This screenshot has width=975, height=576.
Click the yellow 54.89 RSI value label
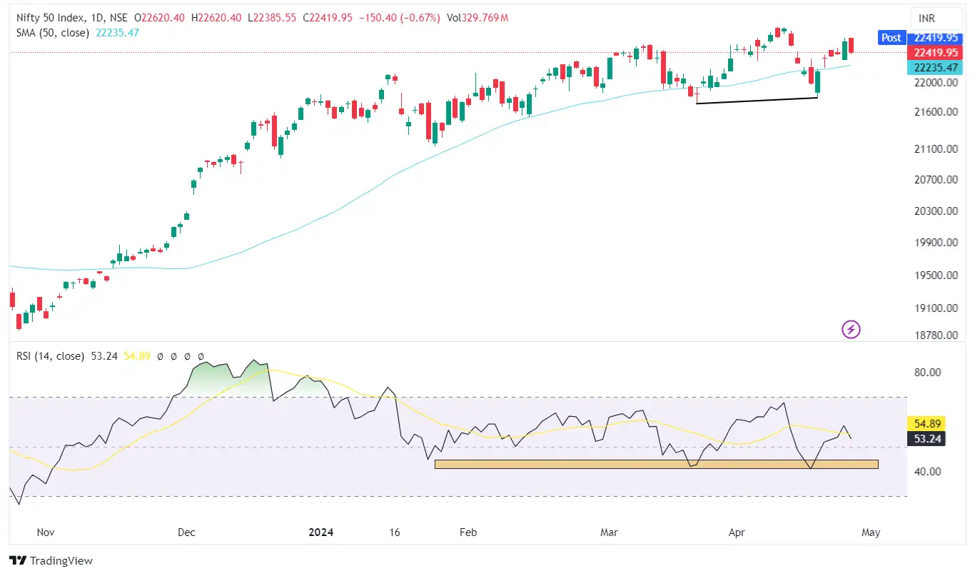click(927, 423)
